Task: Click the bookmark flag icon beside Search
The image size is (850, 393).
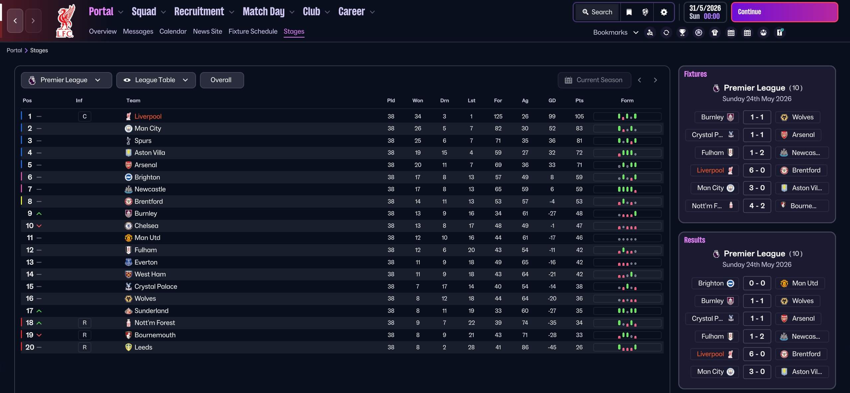Action: click(x=629, y=12)
